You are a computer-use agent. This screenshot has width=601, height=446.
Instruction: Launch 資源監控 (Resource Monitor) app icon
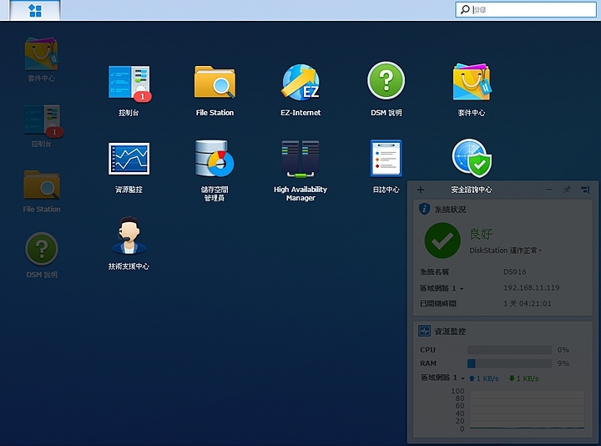(x=129, y=160)
